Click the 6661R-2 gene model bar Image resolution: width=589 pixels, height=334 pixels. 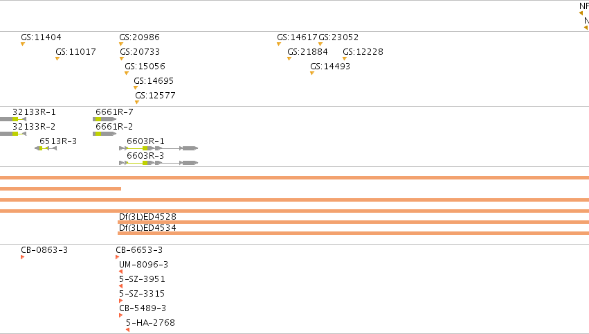coord(105,134)
